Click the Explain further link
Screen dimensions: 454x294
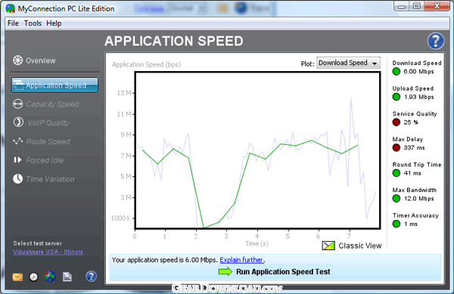[x=241, y=260]
